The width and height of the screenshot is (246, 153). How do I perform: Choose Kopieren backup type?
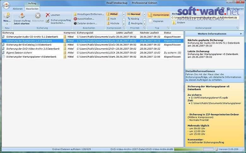click(156, 21)
